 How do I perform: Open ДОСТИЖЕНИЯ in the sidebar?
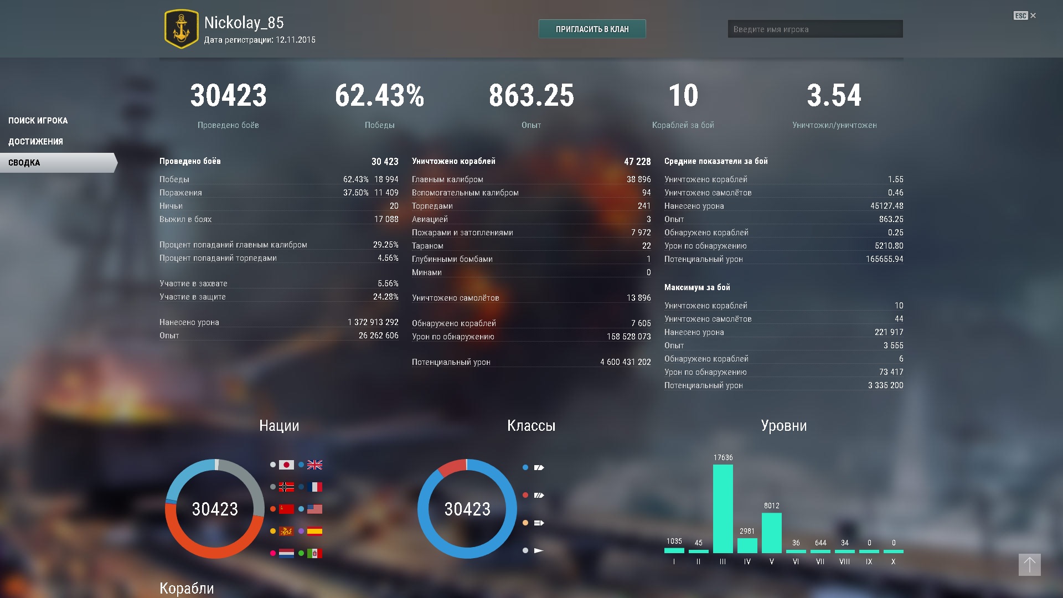tap(35, 142)
